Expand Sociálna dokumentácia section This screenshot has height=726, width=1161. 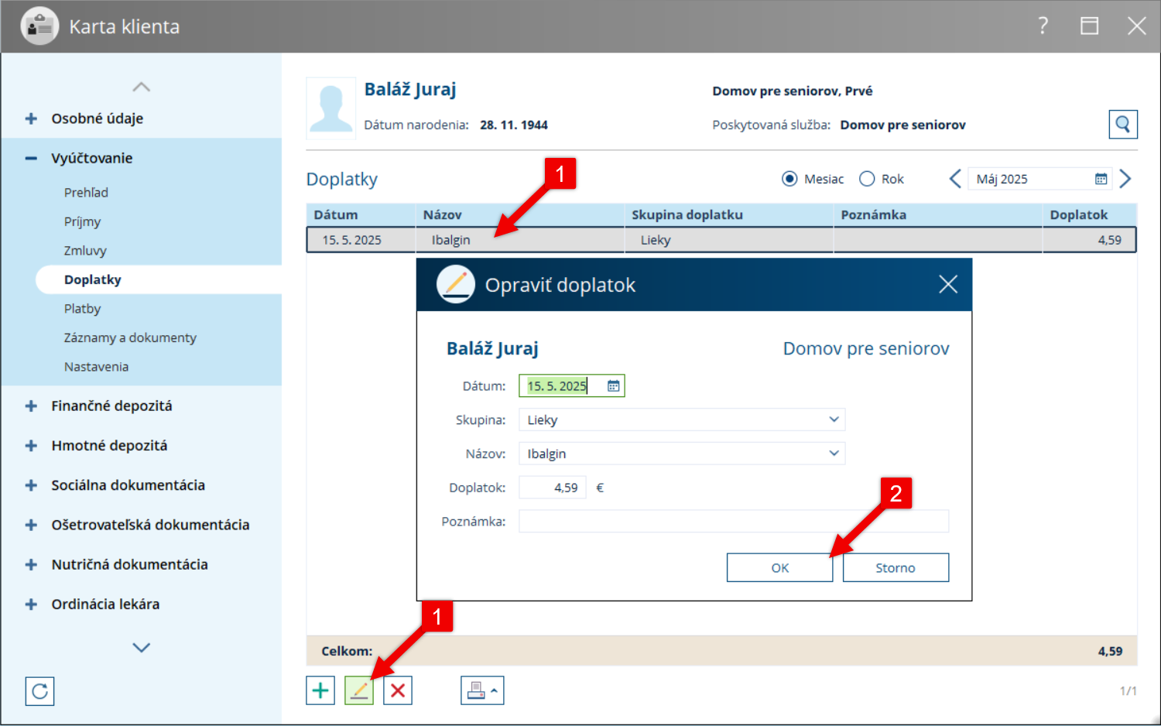click(x=31, y=485)
